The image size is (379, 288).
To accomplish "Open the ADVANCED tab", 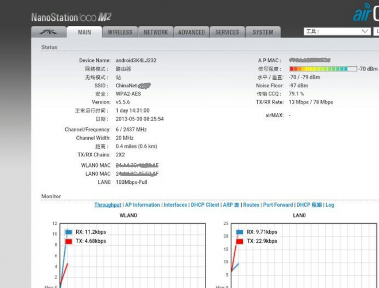I will tap(191, 32).
